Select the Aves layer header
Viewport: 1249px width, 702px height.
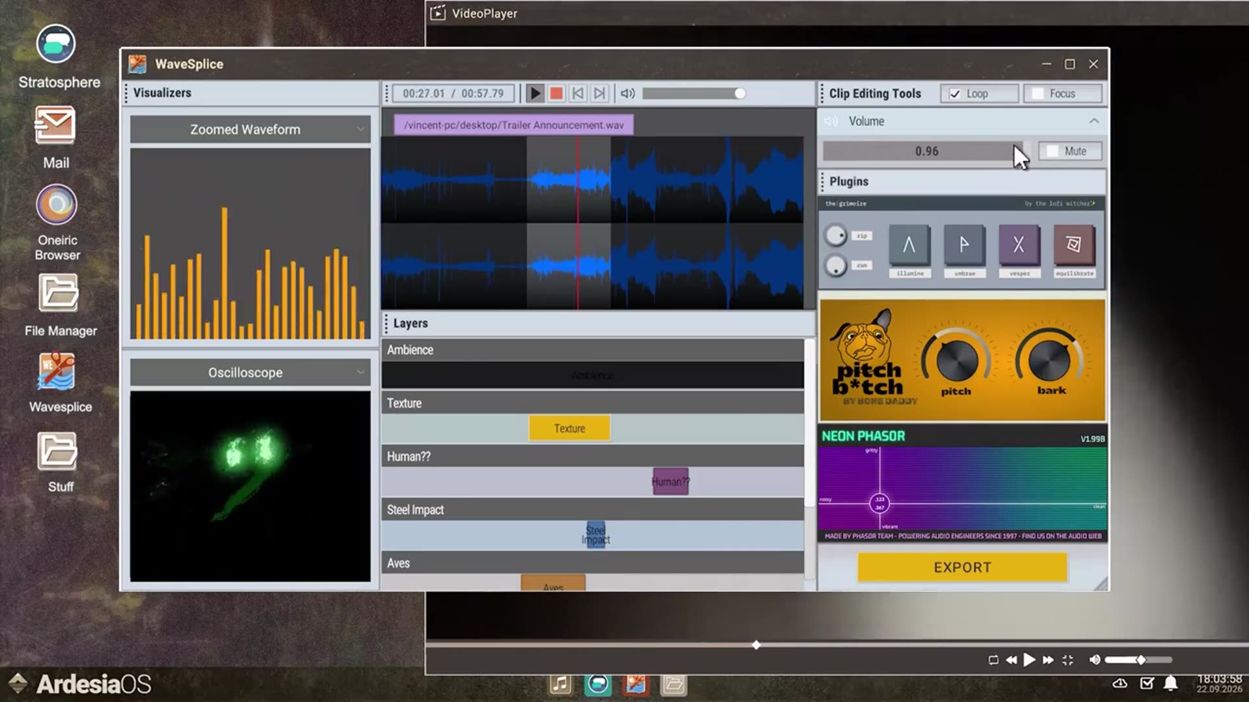pyautogui.click(x=593, y=563)
